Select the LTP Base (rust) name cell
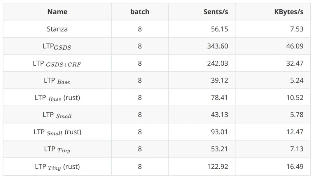 (x=57, y=98)
